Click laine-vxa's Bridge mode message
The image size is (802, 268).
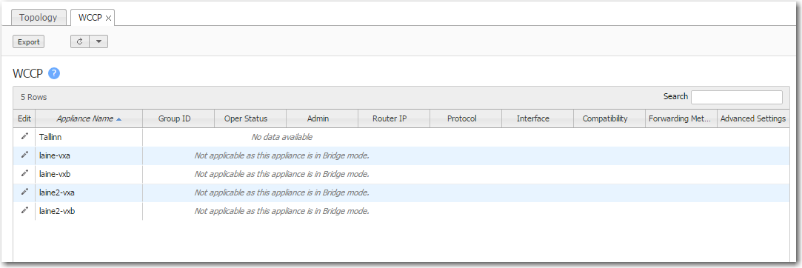[x=282, y=155]
